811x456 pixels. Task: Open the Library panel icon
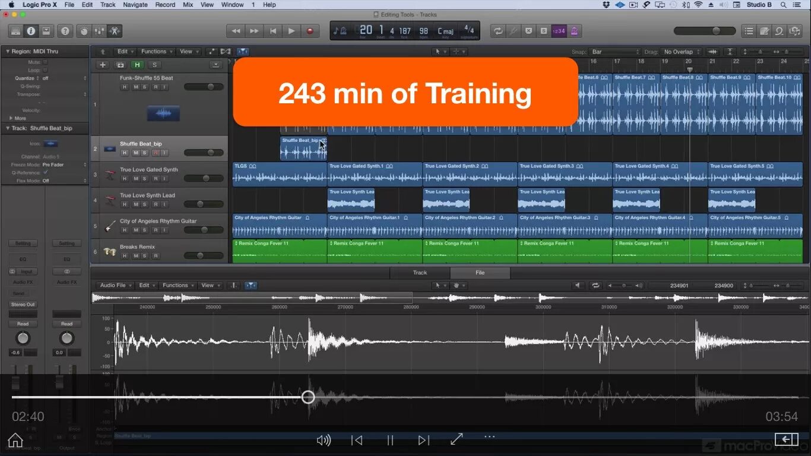(x=16, y=31)
